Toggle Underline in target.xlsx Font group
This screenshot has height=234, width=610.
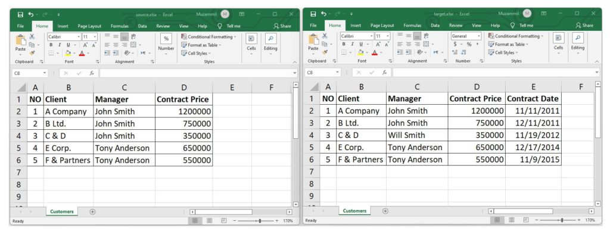[360, 44]
